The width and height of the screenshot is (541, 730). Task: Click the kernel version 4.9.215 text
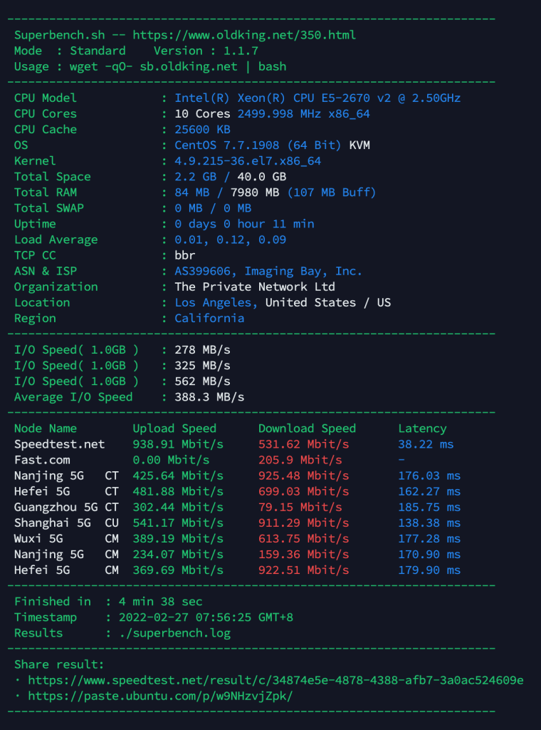248,161
